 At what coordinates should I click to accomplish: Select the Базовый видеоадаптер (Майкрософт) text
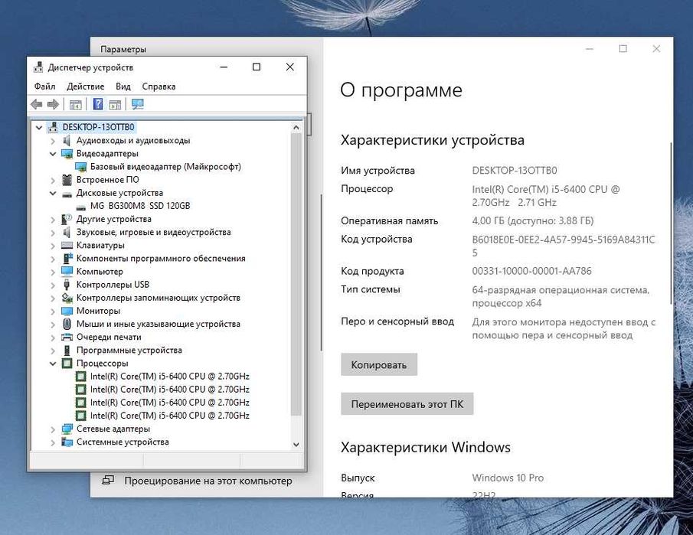pos(165,167)
